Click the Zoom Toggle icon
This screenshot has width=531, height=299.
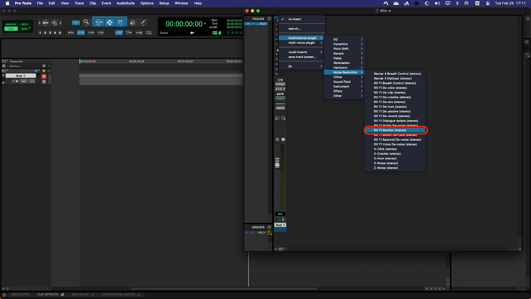pos(76,23)
